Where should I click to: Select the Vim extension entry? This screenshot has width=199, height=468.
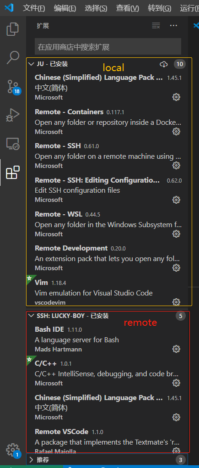pyautogui.click(x=108, y=292)
